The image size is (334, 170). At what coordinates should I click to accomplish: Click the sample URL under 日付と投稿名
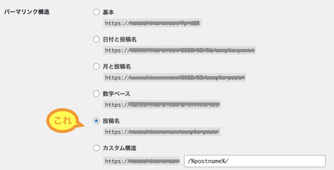(x=179, y=50)
